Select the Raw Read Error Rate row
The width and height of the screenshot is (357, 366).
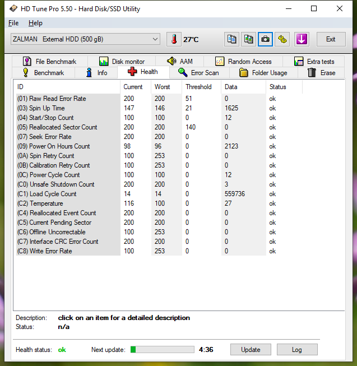tap(159, 99)
